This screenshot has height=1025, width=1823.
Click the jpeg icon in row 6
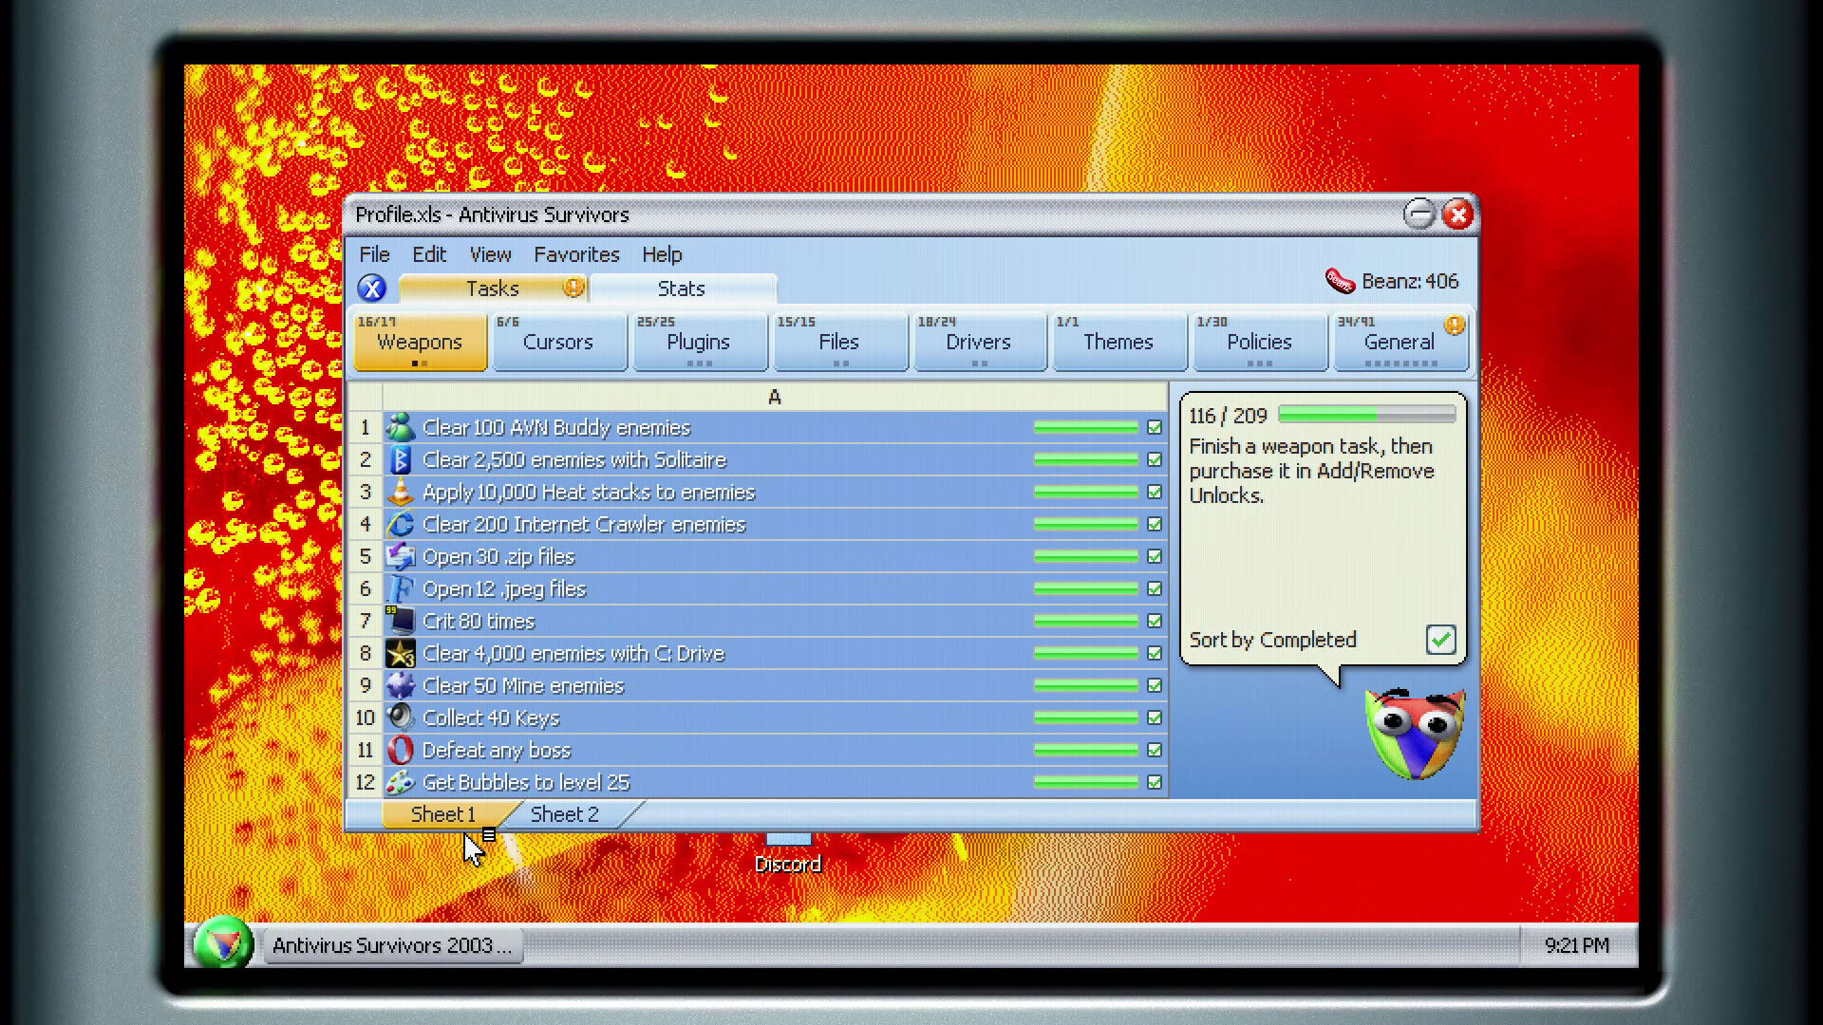401,588
